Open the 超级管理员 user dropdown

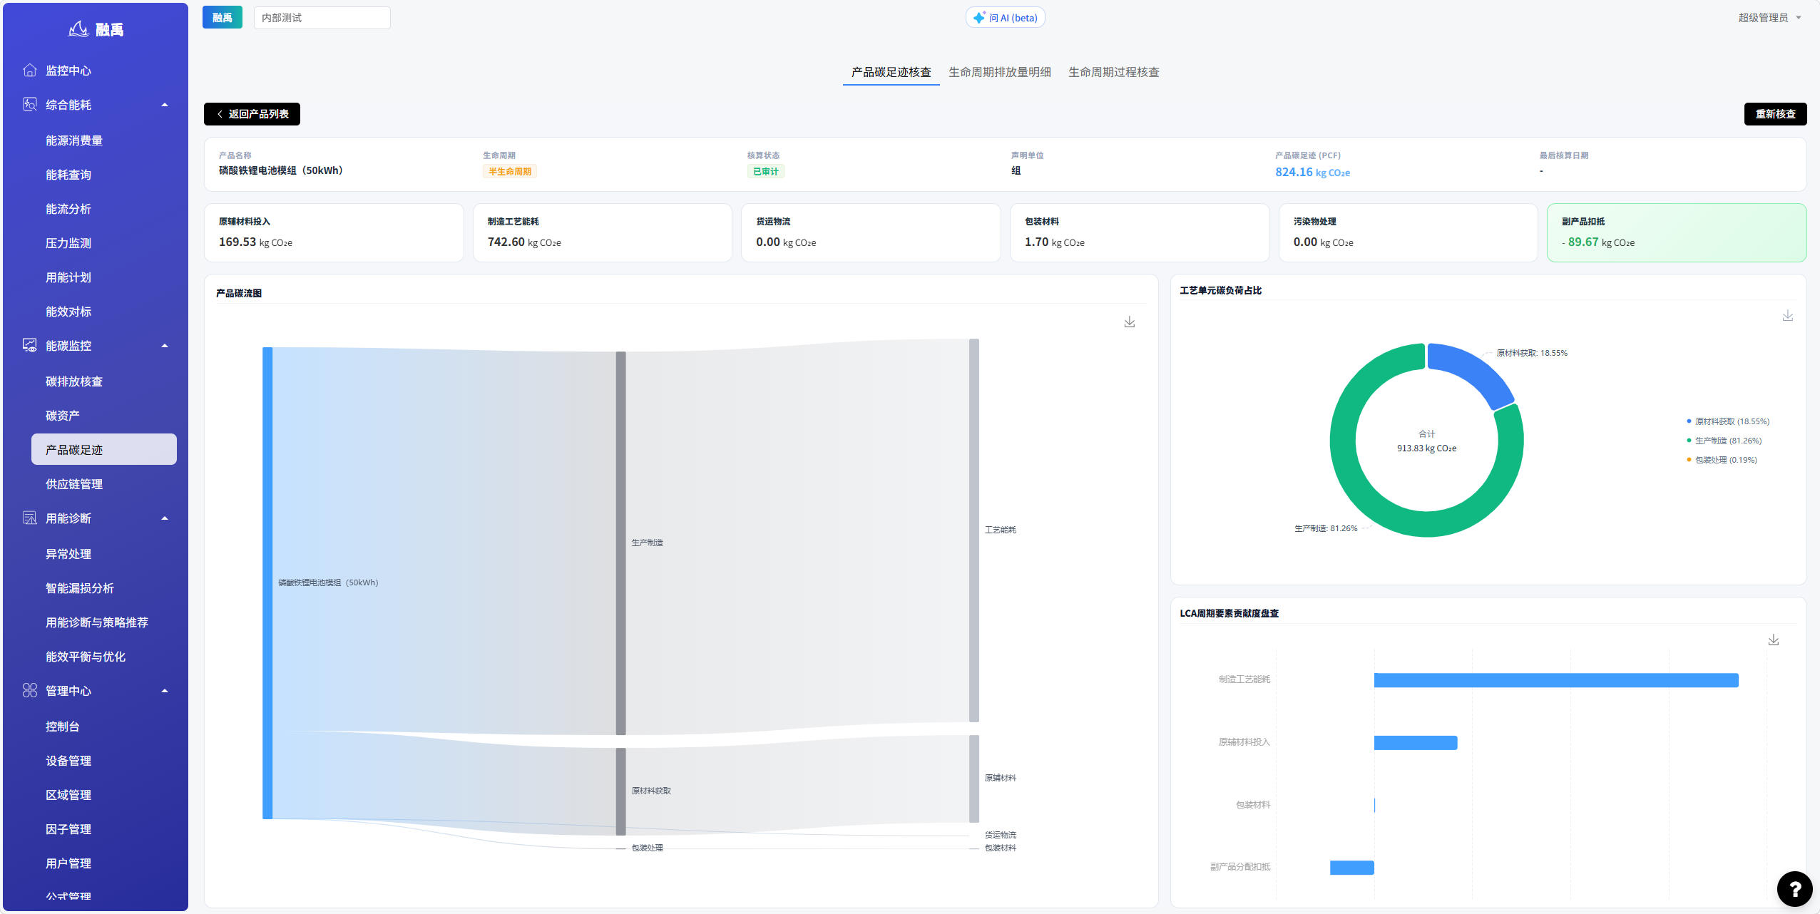[1769, 18]
